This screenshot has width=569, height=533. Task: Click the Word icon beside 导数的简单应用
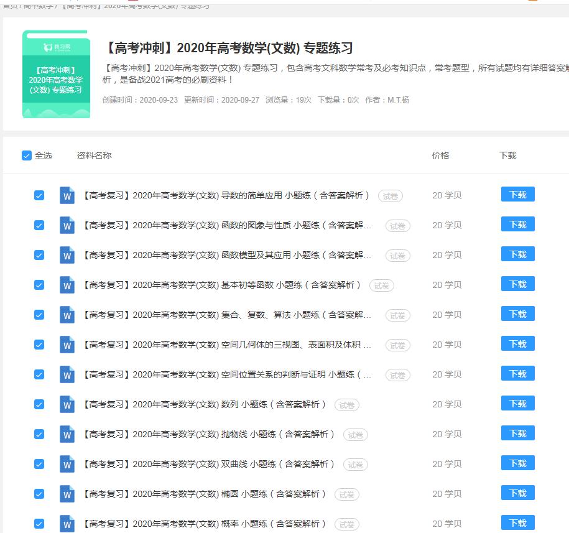tap(67, 194)
